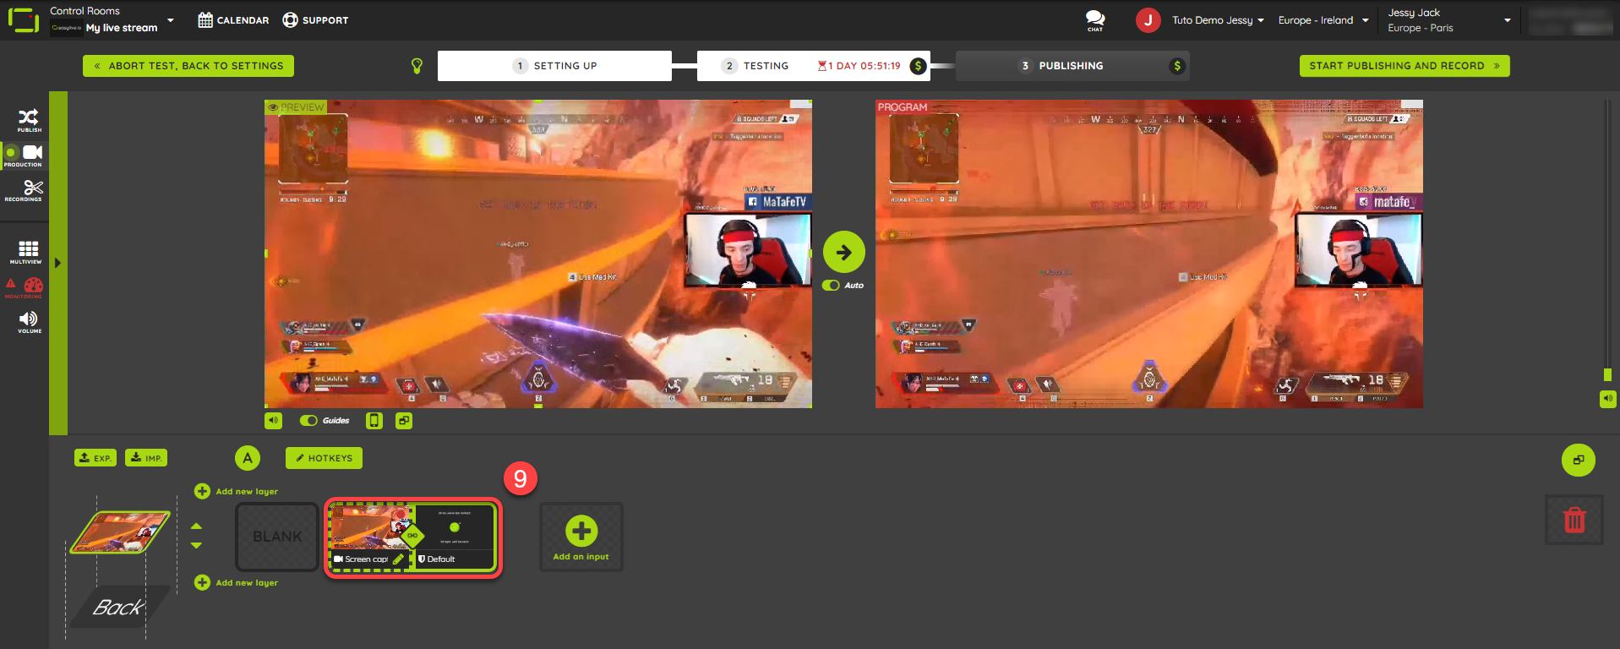The width and height of the screenshot is (1620, 649).
Task: Toggle the Guides switch
Action: pyautogui.click(x=308, y=420)
